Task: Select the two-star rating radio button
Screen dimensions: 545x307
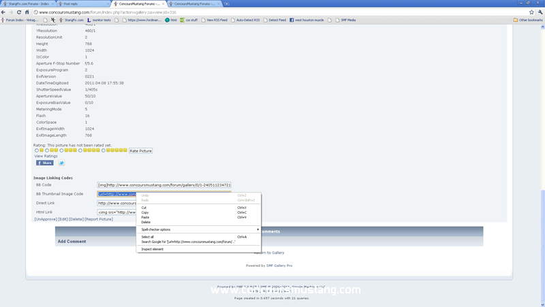Action: point(47,150)
